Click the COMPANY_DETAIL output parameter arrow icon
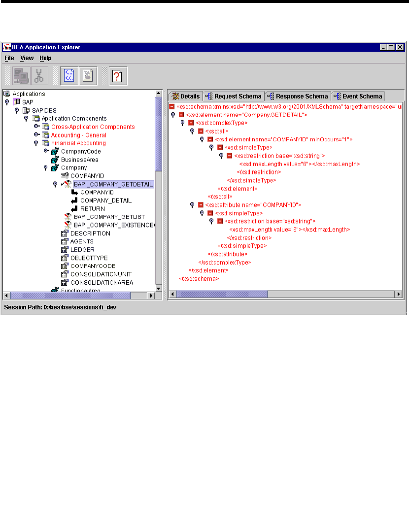Viewport: 409px width, 530px height. [75, 200]
